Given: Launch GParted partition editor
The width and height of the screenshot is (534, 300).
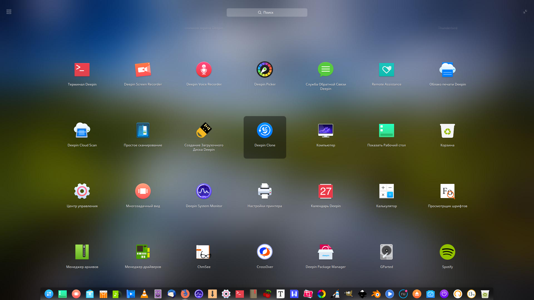Looking at the screenshot, I should [x=387, y=252].
